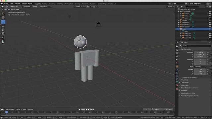
Task: Switch to the Shading workspace tab
Action: pyautogui.click(x=78, y=4)
